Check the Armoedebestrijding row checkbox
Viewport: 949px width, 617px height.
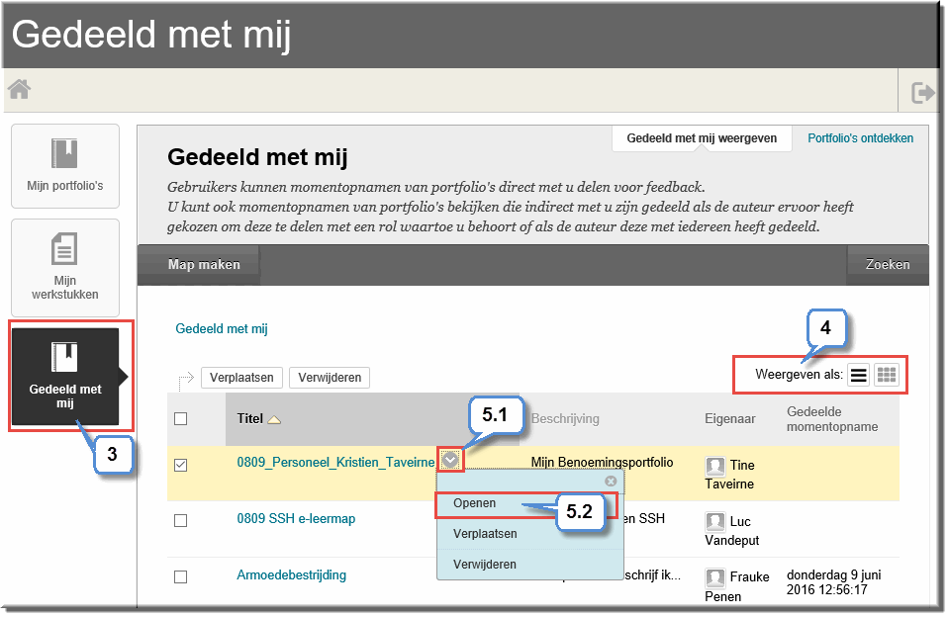pyautogui.click(x=180, y=577)
